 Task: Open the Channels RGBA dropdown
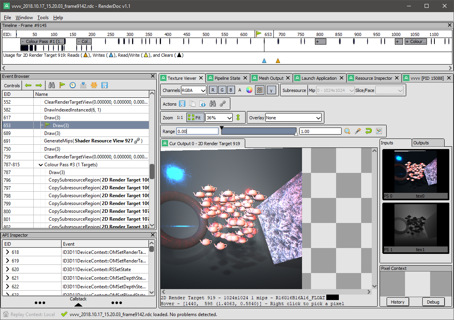(x=194, y=90)
